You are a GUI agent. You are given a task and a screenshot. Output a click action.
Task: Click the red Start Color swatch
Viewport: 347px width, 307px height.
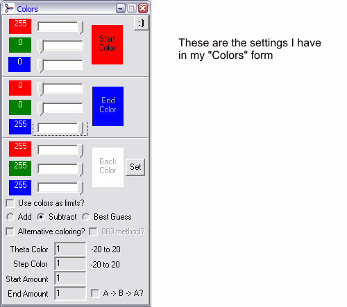coord(107,44)
